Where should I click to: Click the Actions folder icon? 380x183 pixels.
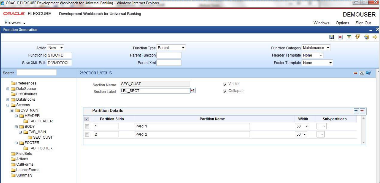[x=13, y=159]
